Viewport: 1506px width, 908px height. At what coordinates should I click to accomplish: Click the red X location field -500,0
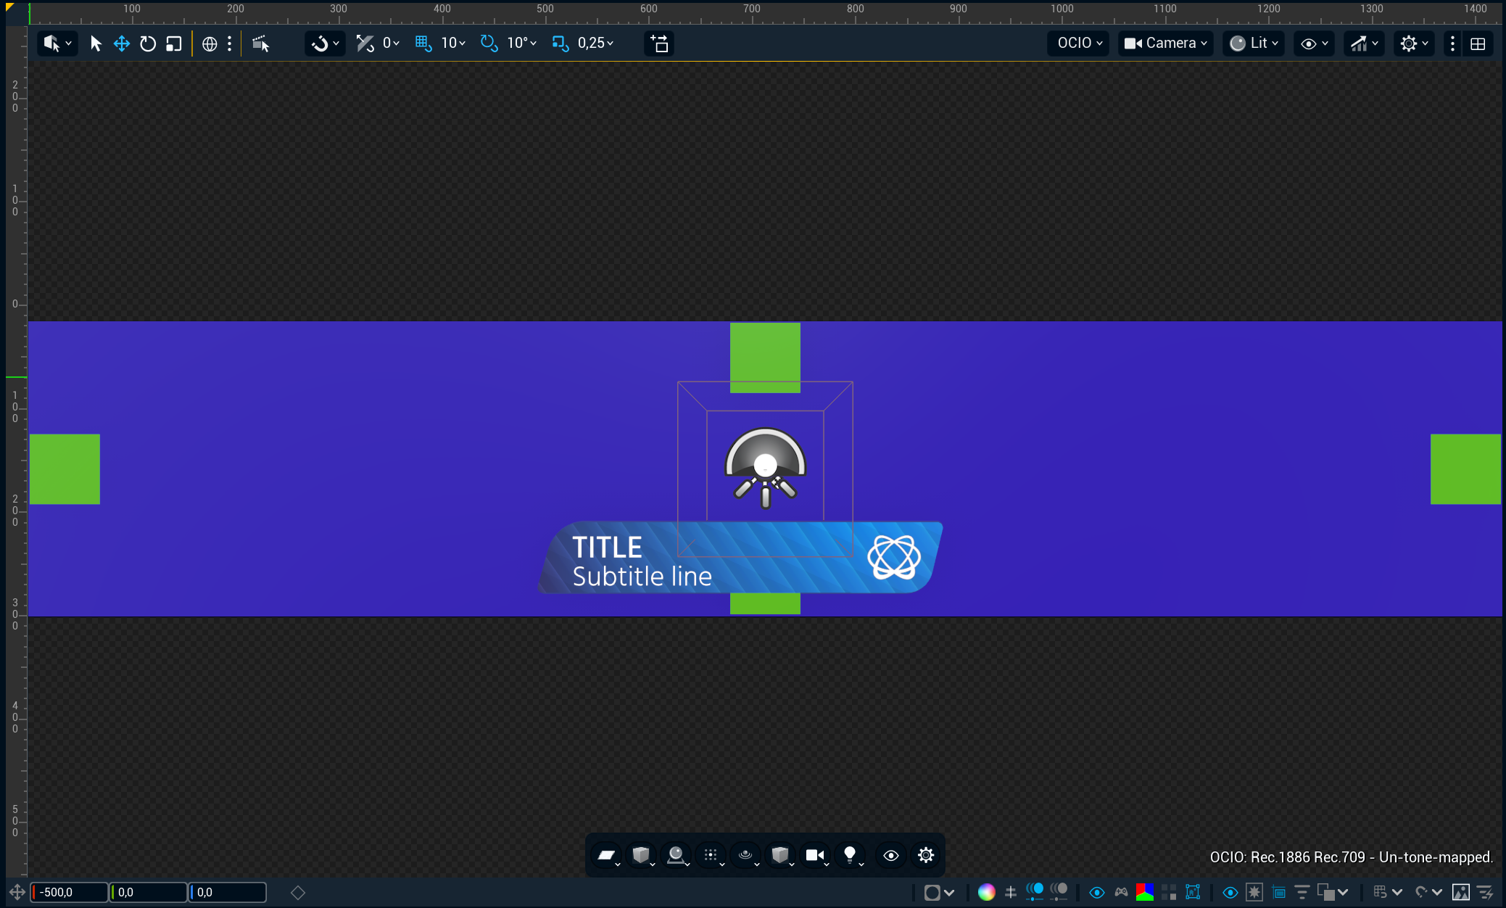[x=70, y=892]
